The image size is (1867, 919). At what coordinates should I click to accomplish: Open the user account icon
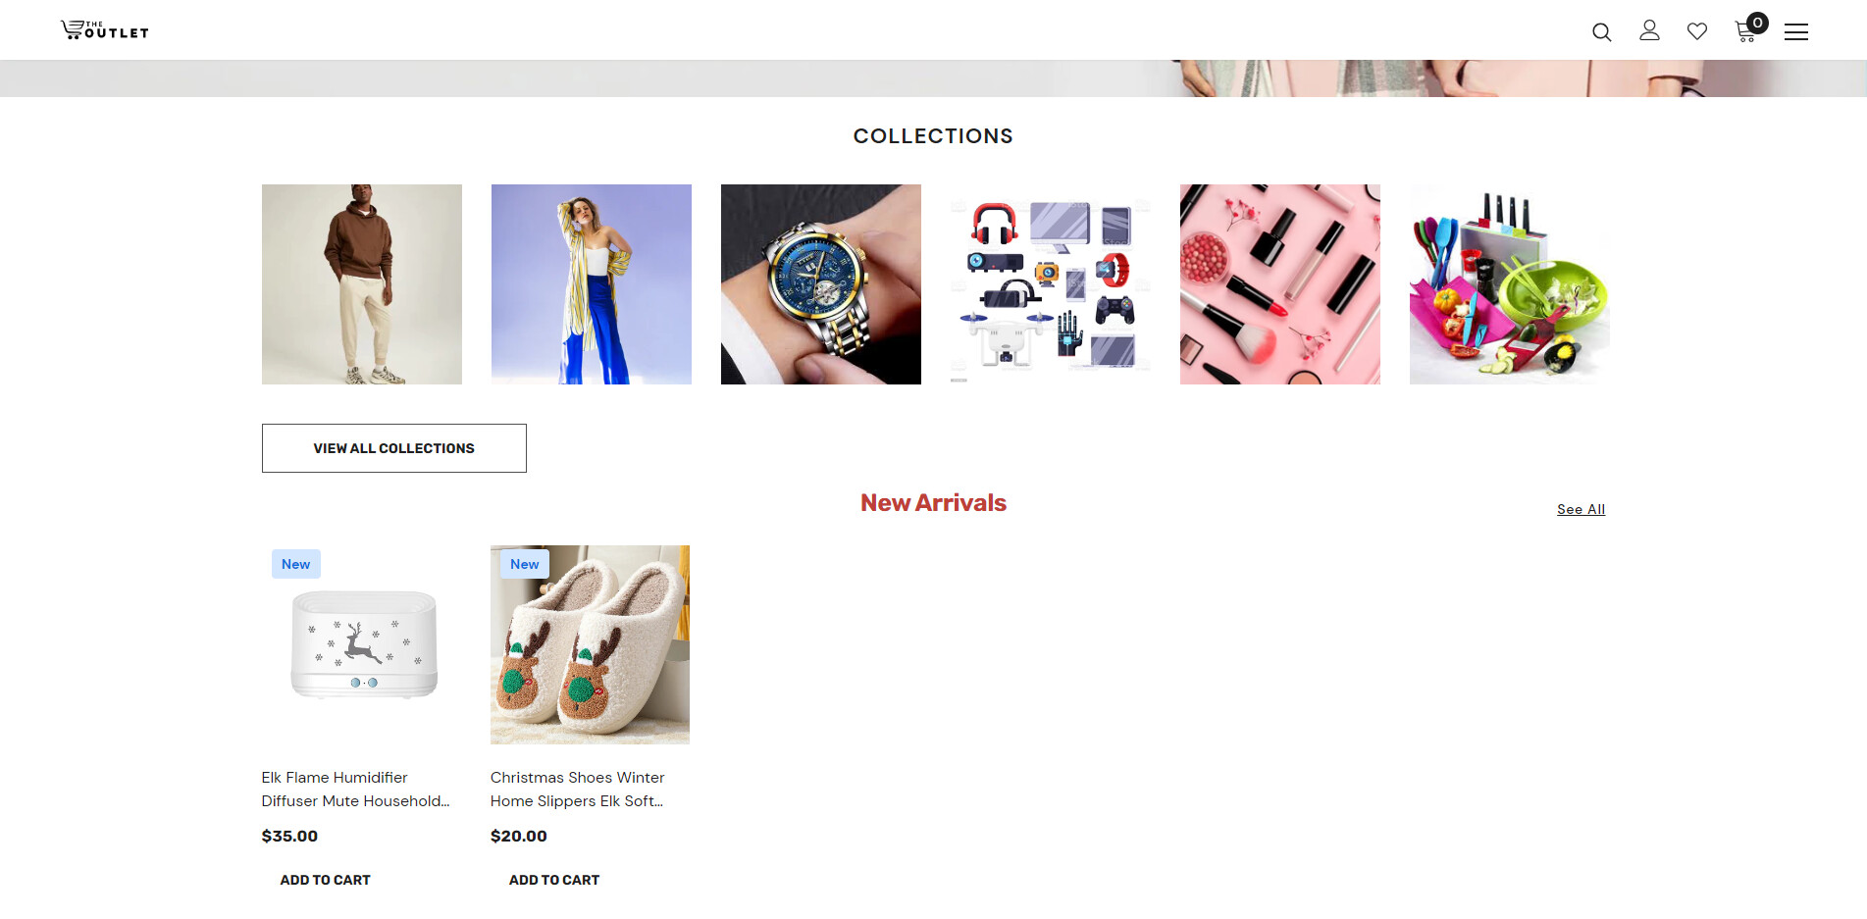click(1649, 30)
